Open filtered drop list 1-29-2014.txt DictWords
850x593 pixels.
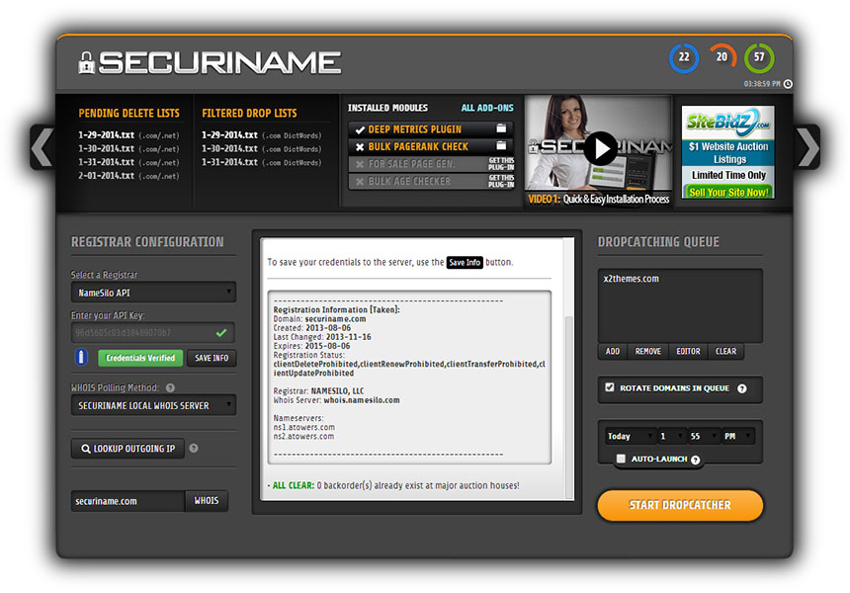pyautogui.click(x=261, y=135)
